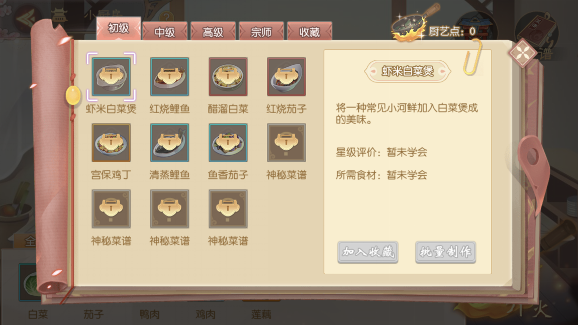Tap the first 神秘菜谱 in second row
The height and width of the screenshot is (325, 578).
click(286, 143)
